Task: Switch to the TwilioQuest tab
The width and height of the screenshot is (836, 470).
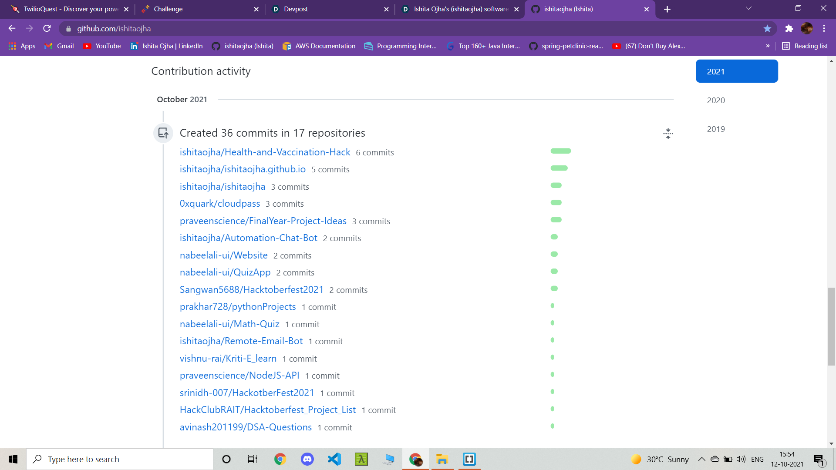Action: pos(70,9)
